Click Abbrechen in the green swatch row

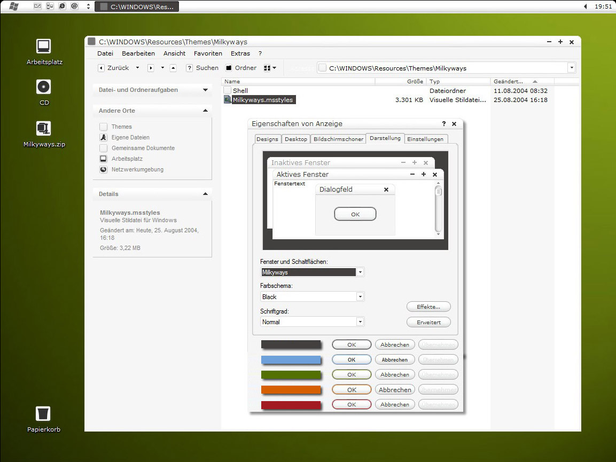(395, 374)
